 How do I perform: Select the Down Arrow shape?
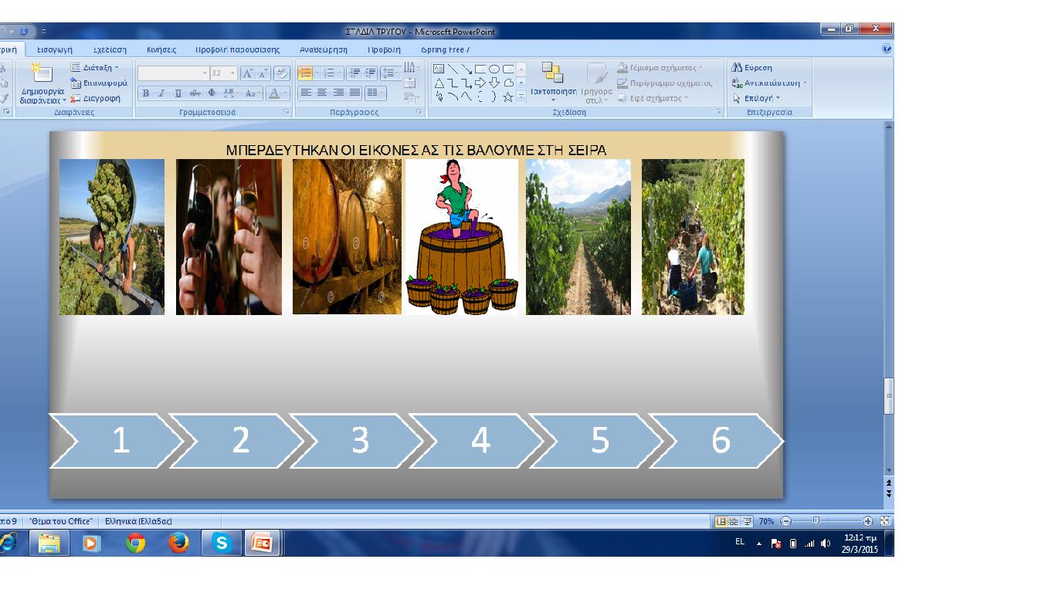(494, 83)
